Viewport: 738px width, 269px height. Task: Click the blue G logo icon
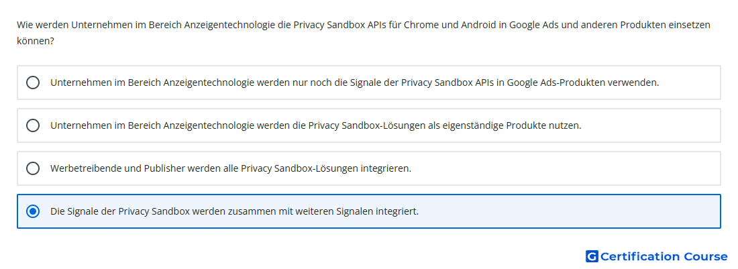coord(592,256)
